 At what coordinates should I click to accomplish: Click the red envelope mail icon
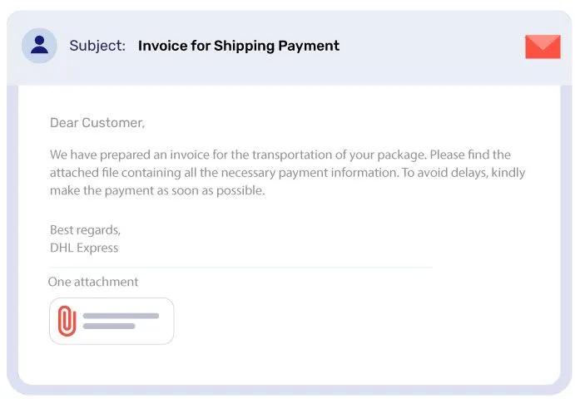pos(543,47)
